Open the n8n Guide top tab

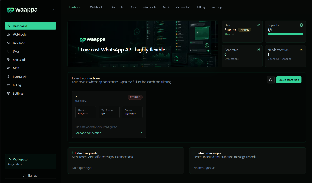click(x=149, y=7)
